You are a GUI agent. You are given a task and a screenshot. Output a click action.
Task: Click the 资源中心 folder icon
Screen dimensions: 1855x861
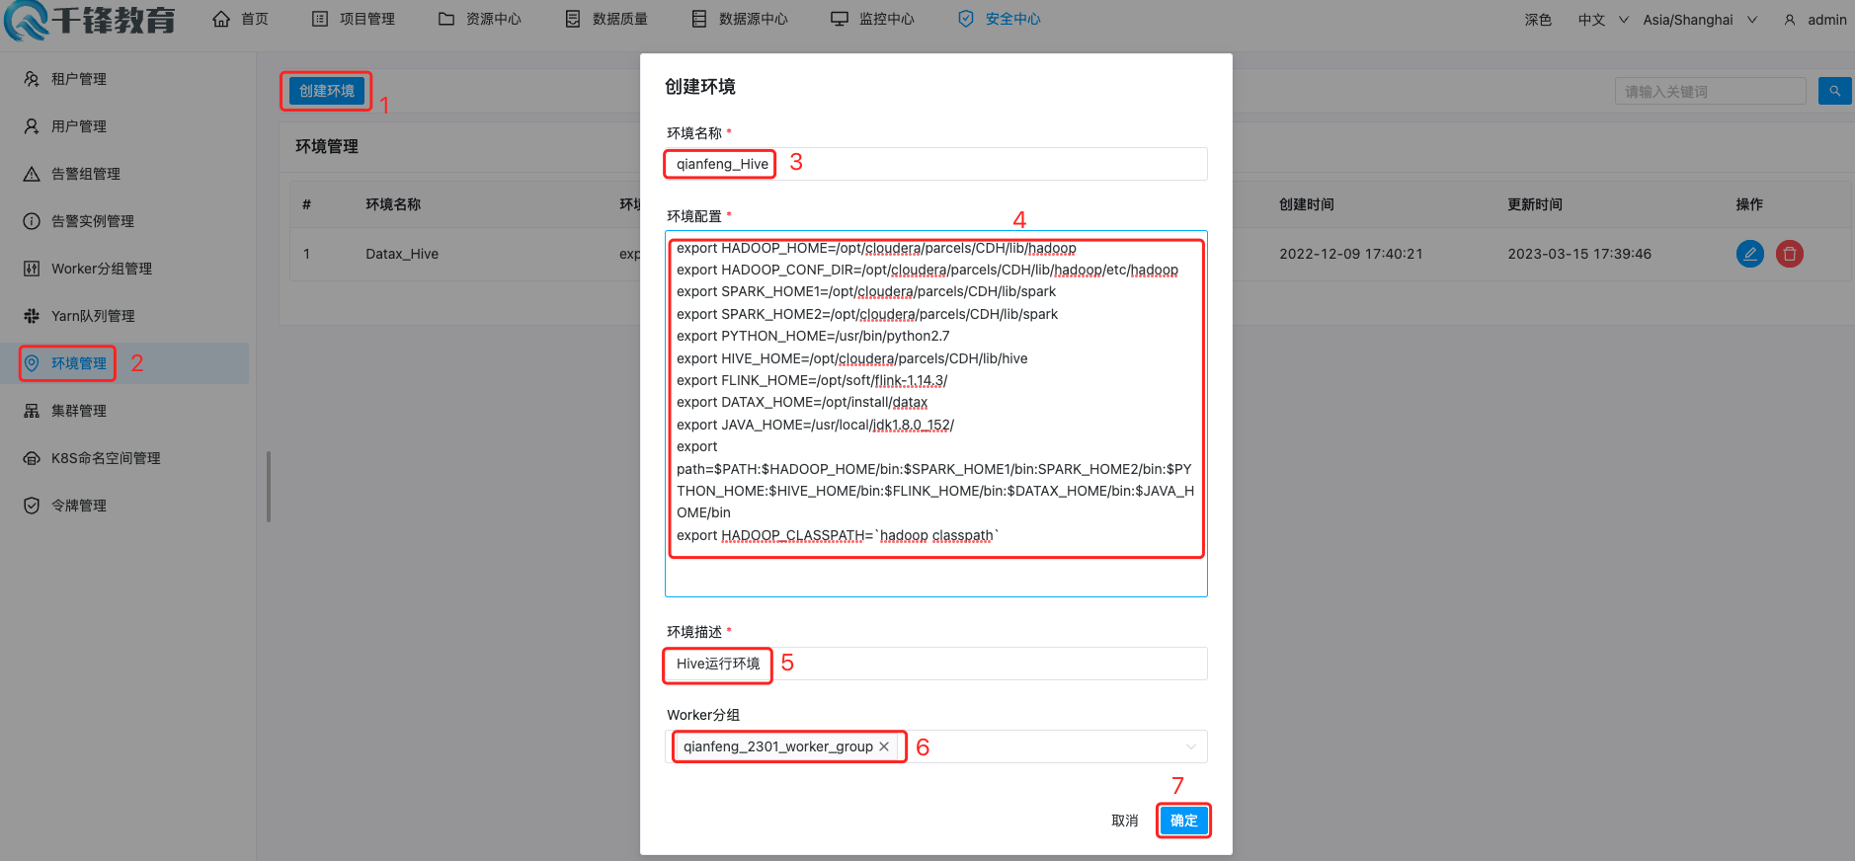(446, 19)
